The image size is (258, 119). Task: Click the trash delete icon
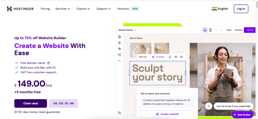181,57
